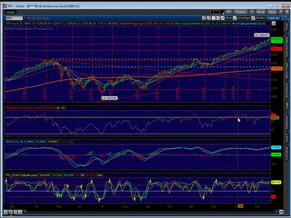Click the SPX symbol input field
291x218 pixels.
[14, 18]
